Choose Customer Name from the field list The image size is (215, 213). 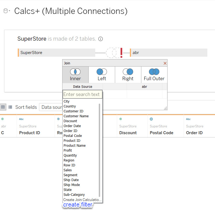click(76, 116)
